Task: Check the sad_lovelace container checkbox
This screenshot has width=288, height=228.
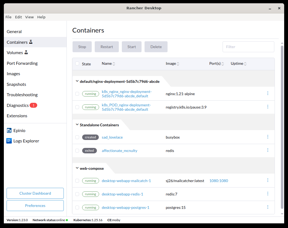Action: pos(77,137)
